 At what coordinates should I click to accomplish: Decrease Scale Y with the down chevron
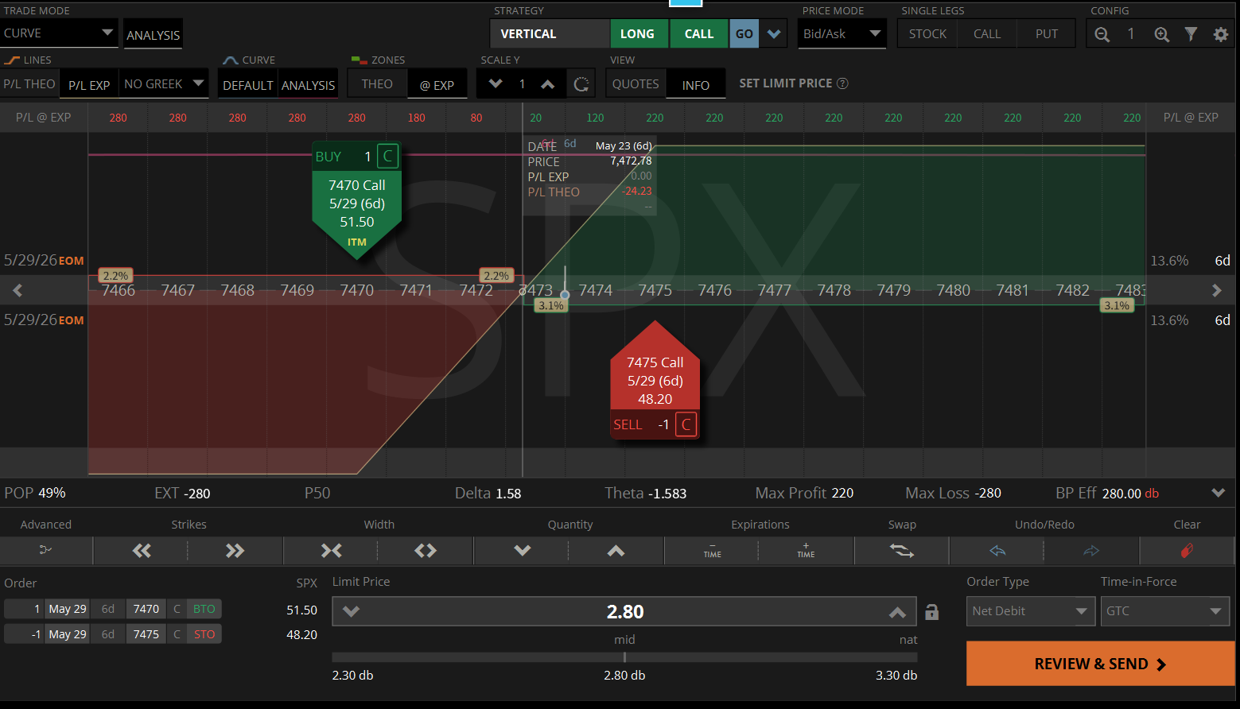pyautogui.click(x=496, y=83)
